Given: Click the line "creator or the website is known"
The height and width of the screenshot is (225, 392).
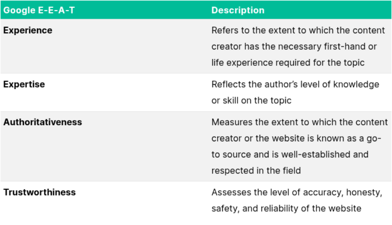Looking at the screenshot, I should [x=296, y=138].
